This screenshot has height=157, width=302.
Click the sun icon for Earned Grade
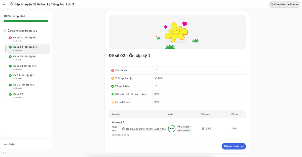tap(112, 102)
